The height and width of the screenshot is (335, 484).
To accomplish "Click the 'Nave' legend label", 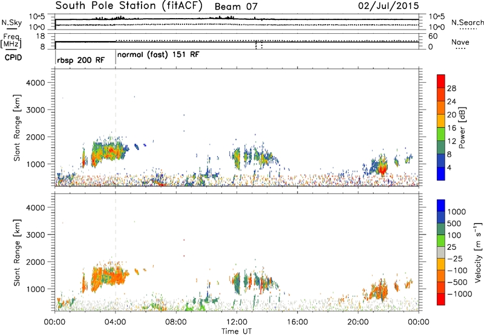I will [x=460, y=42].
